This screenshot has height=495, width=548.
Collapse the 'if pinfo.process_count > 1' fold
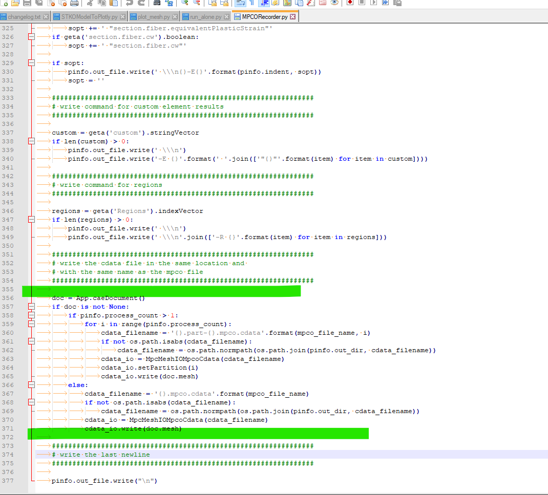pos(31,315)
